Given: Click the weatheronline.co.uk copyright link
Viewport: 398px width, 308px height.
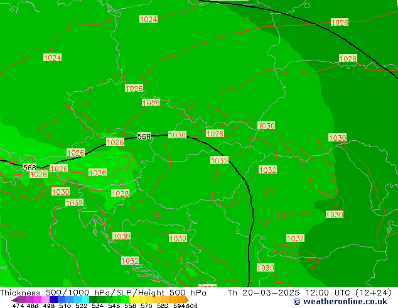Looking at the screenshot, I should point(340,302).
